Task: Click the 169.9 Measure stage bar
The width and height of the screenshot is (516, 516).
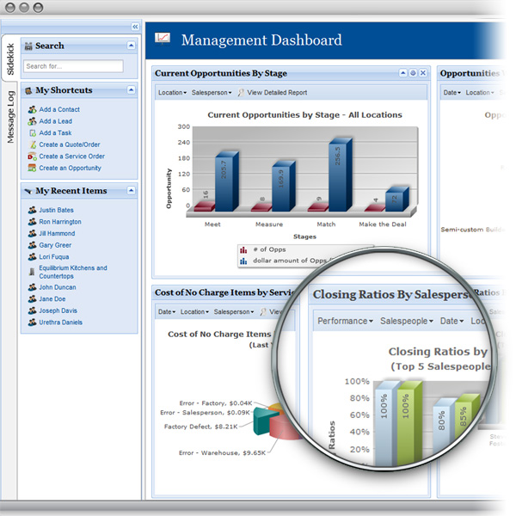Action: coord(284,186)
